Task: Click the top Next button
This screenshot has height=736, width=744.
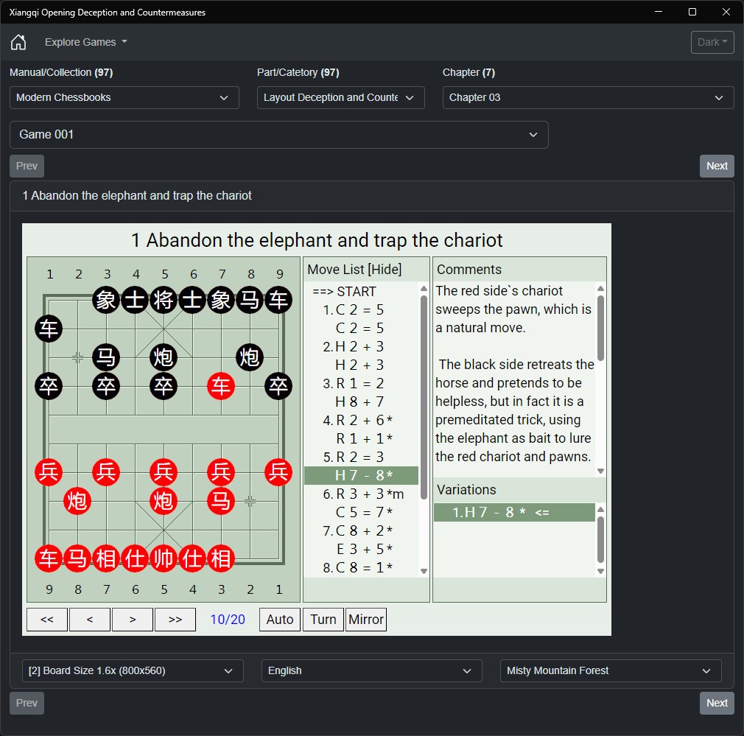Action: pyautogui.click(x=717, y=166)
